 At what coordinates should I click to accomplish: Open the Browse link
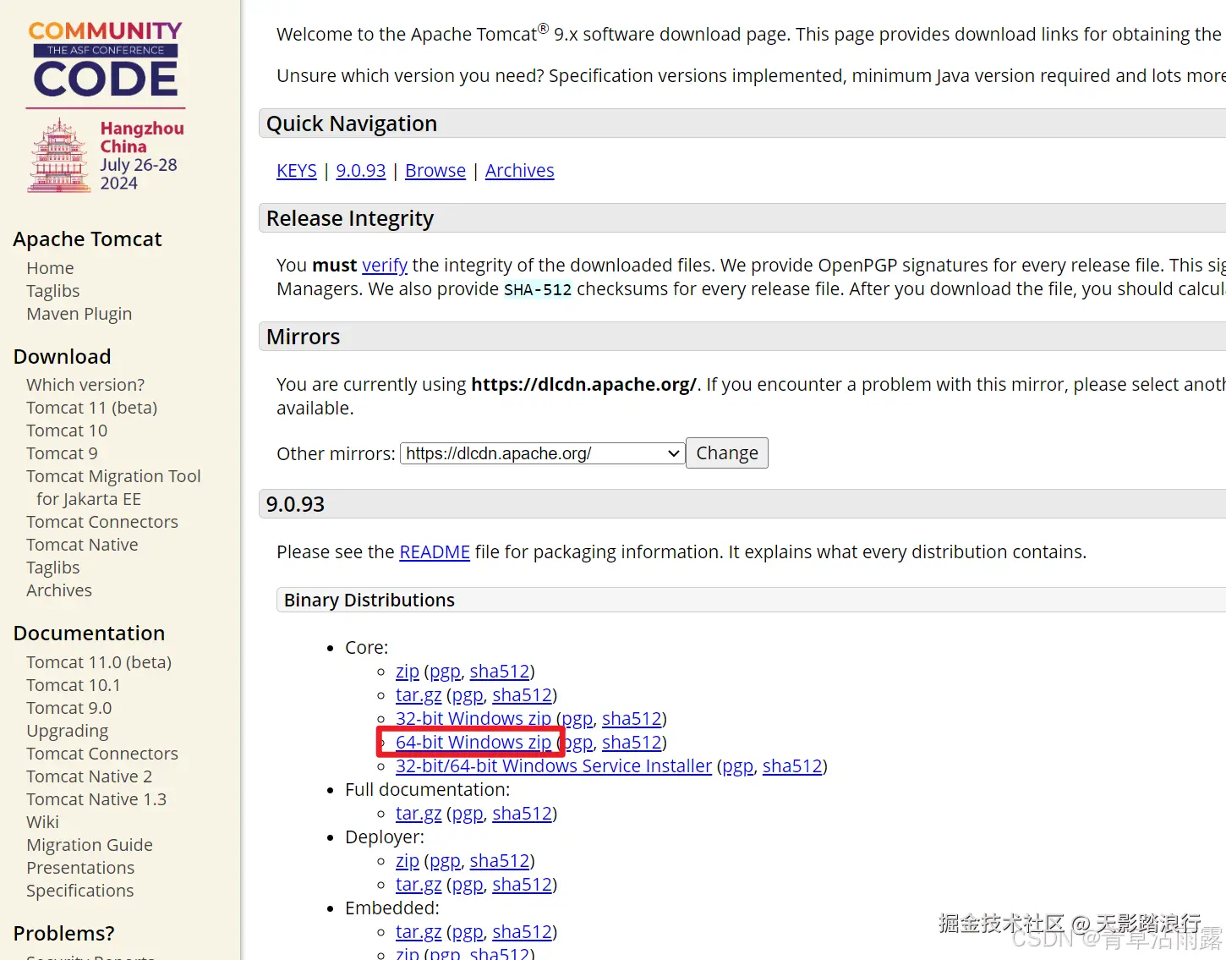coord(435,171)
